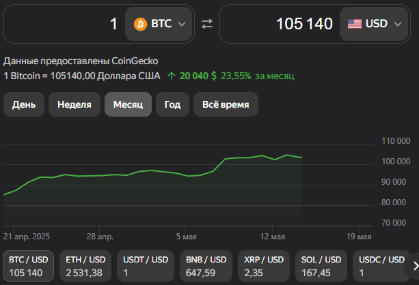
Task: Click the USD amount field showing 105 140
Action: coord(280,24)
